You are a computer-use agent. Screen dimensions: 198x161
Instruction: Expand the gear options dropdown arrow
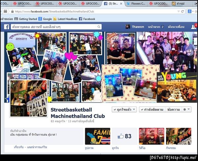click(189, 109)
